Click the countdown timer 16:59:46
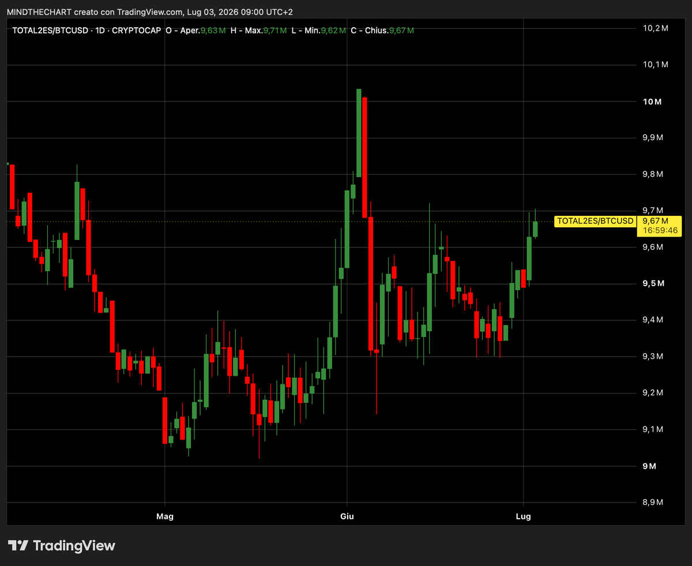Viewport: 692px width, 566px height. [x=660, y=230]
